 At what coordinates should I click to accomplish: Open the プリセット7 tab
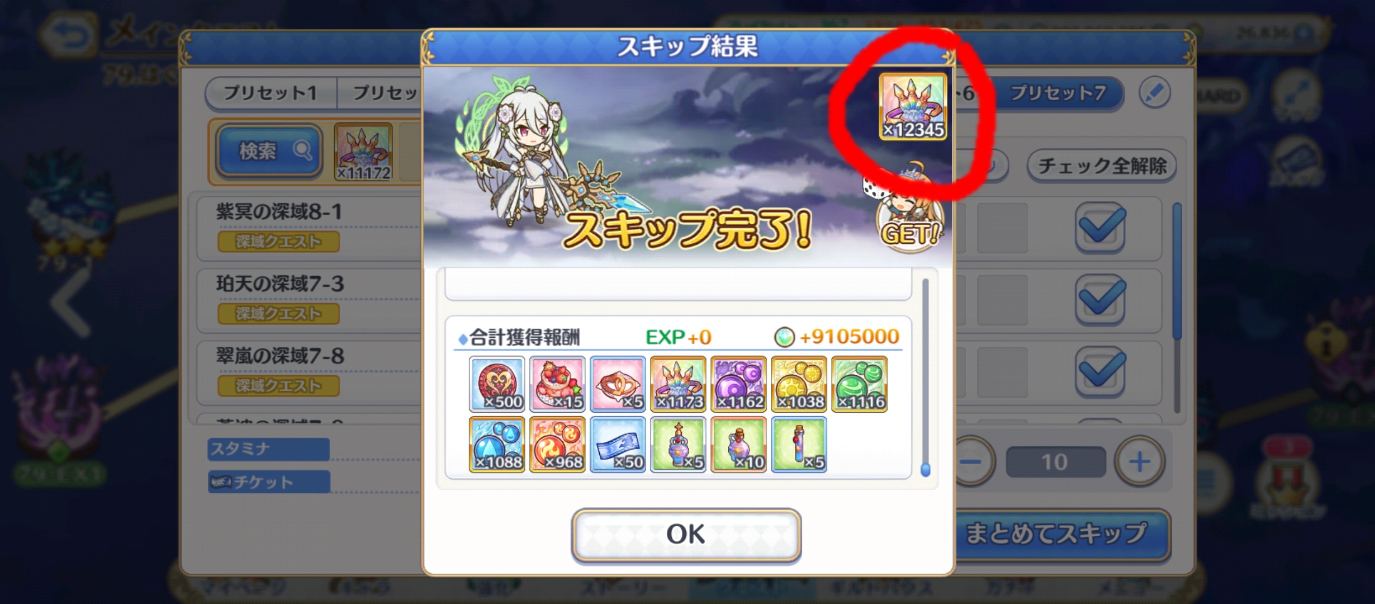click(1058, 93)
